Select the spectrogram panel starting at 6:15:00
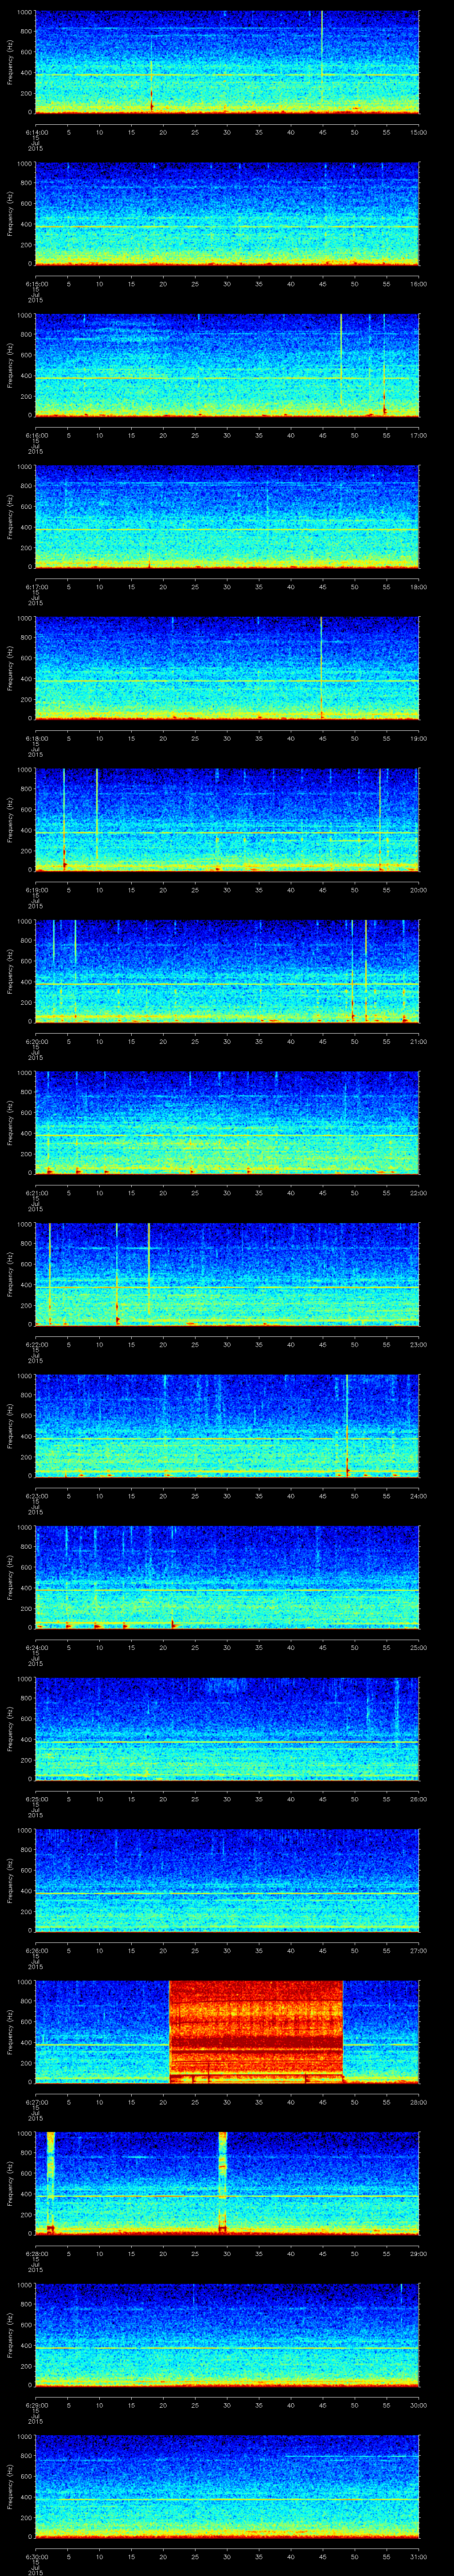The image size is (454, 2576). point(227,214)
